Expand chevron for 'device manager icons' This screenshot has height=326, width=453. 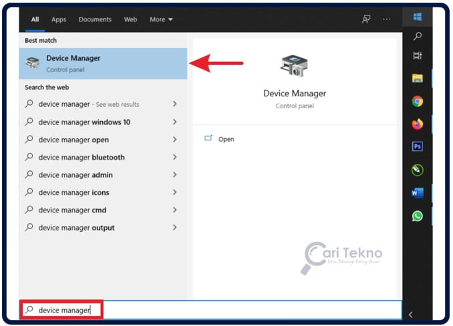click(x=174, y=192)
